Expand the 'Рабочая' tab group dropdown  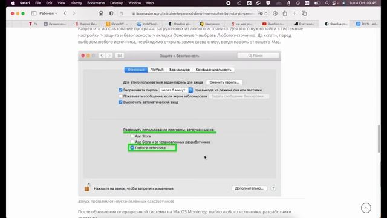(48, 13)
